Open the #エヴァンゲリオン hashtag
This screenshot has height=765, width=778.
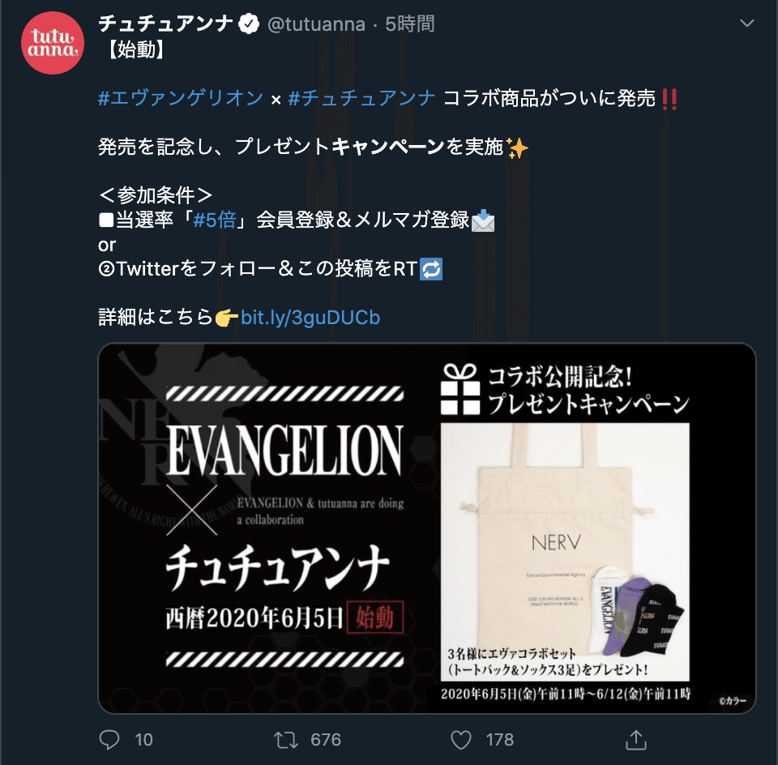(181, 98)
